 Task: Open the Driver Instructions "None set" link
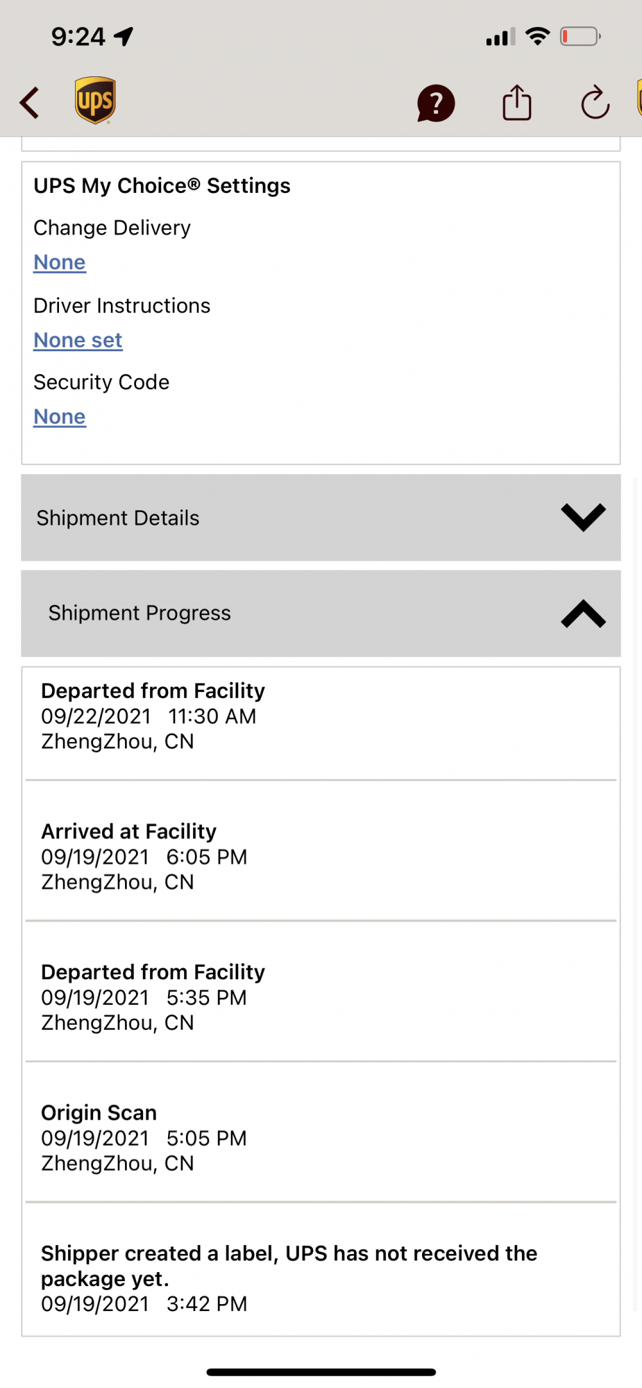click(x=78, y=340)
